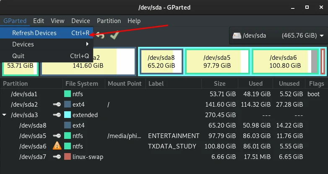Maximize the GParted window
Viewport: 328px width, 174px height.
coord(307,7)
